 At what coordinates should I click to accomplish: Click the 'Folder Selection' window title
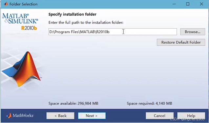(x=24, y=4)
